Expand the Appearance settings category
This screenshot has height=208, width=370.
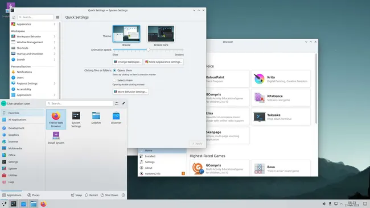pyautogui.click(x=55, y=24)
